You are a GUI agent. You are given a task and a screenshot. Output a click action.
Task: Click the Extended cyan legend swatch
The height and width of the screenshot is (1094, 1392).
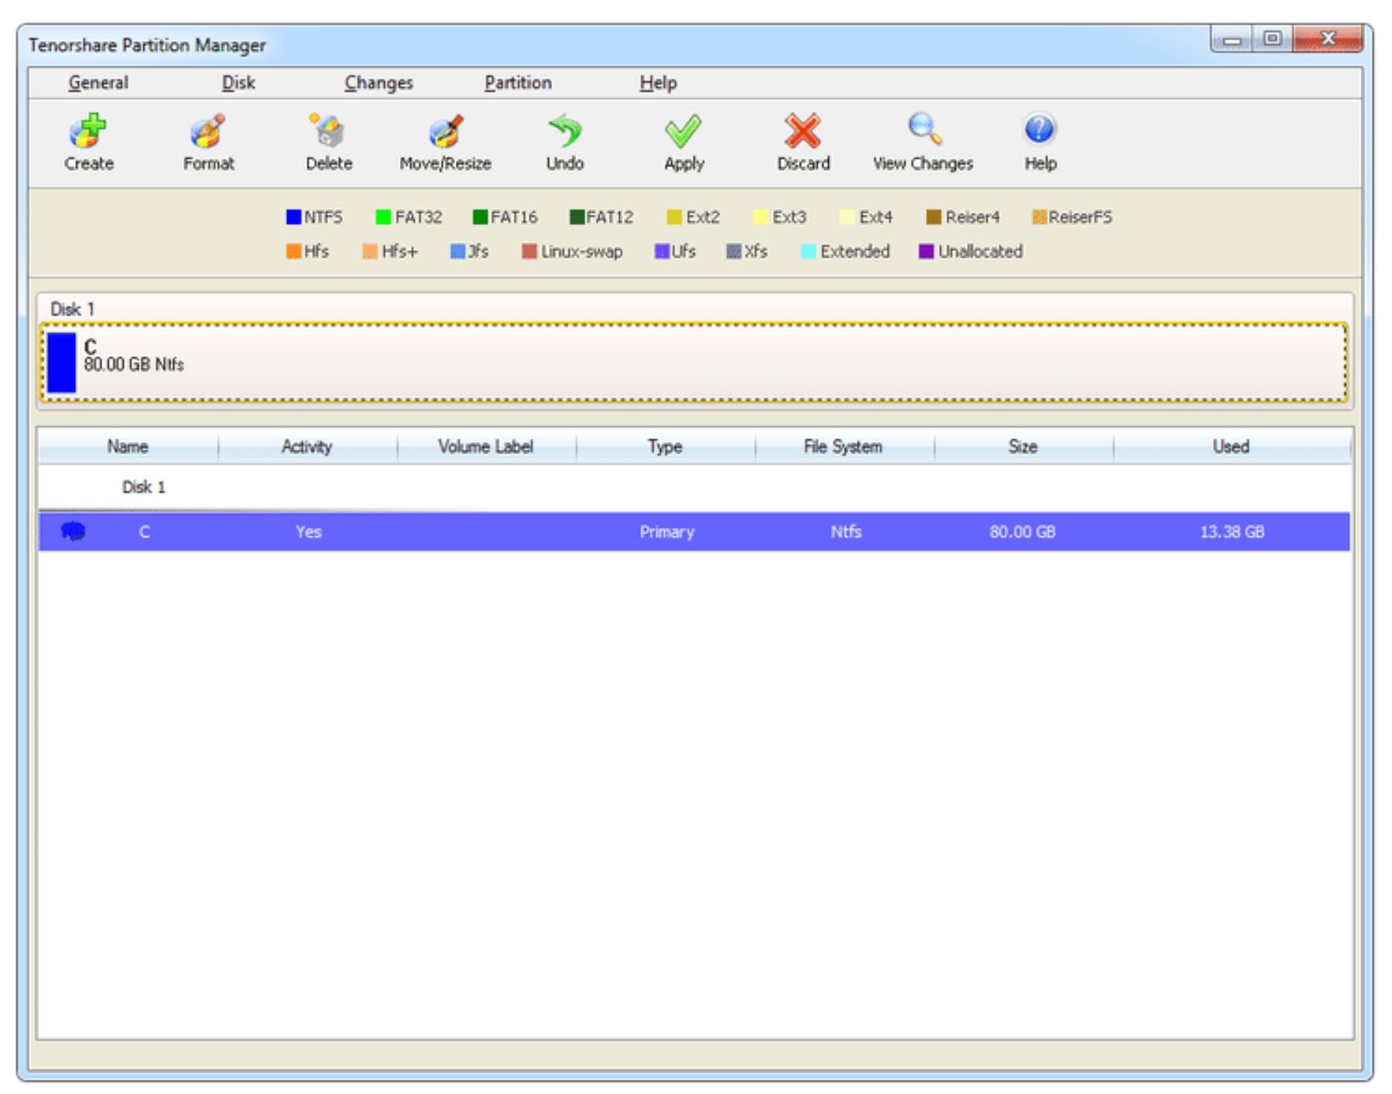[x=809, y=251]
